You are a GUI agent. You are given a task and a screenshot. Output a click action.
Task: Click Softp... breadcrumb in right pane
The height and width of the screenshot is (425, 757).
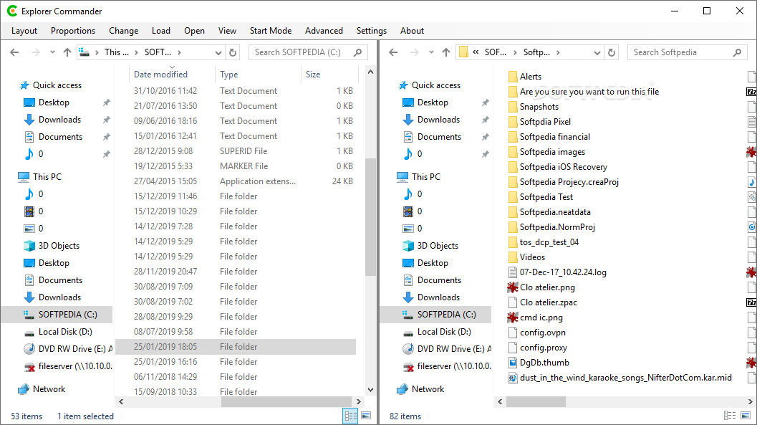tap(536, 52)
